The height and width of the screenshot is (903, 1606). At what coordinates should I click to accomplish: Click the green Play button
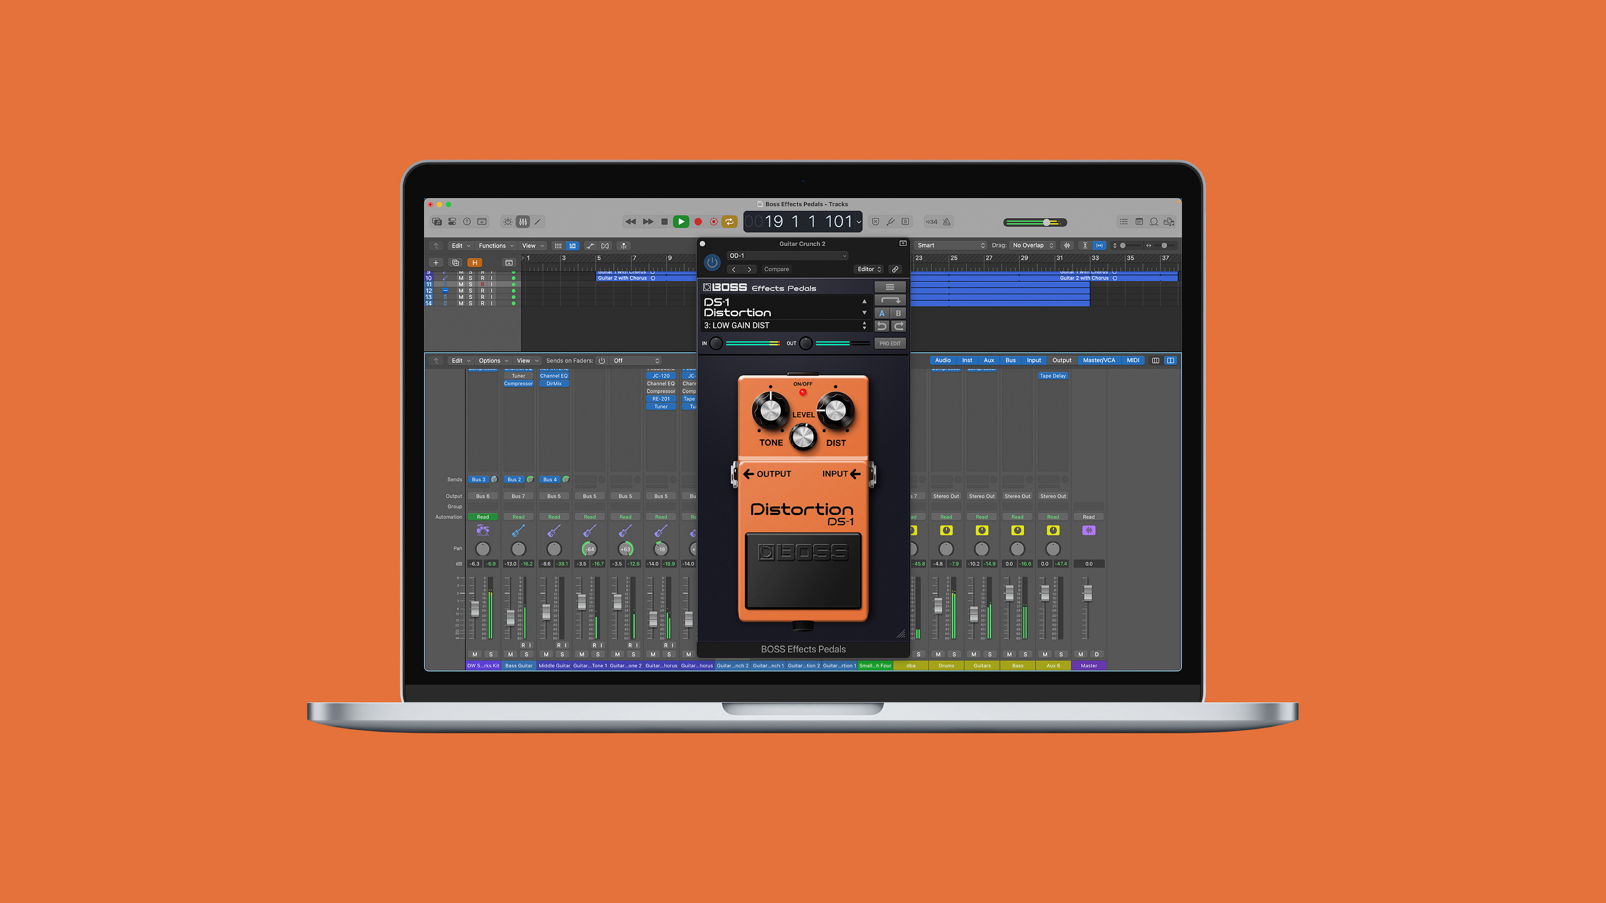[682, 221]
